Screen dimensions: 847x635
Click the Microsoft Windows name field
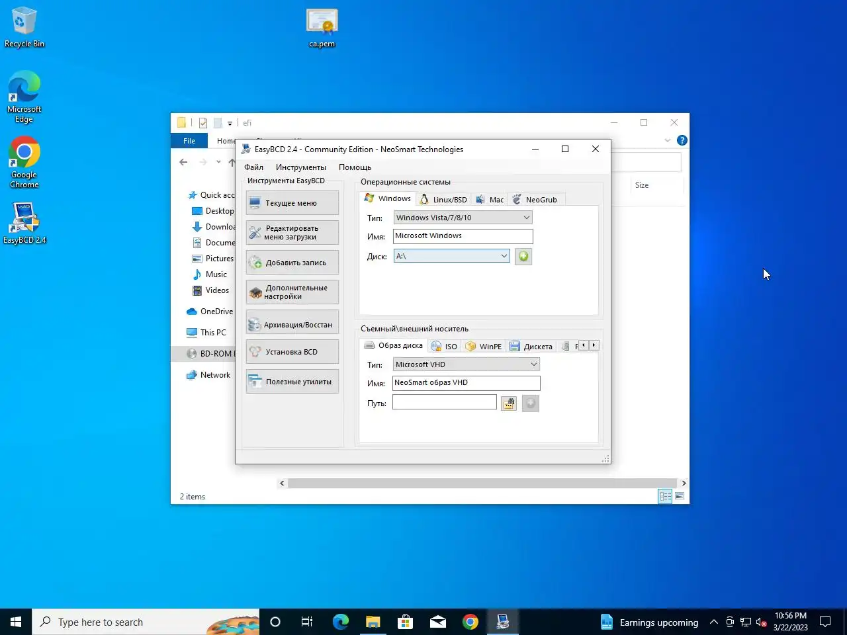pos(463,236)
